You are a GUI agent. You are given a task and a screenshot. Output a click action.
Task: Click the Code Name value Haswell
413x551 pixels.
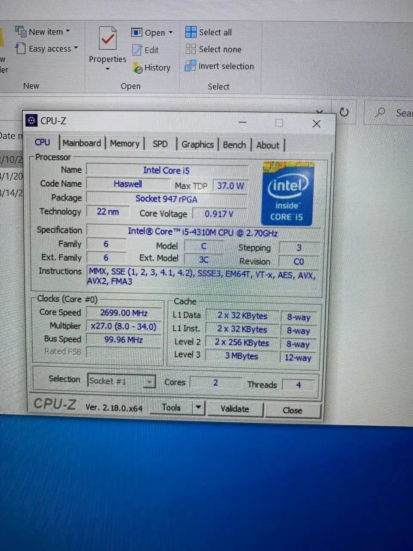point(128,184)
